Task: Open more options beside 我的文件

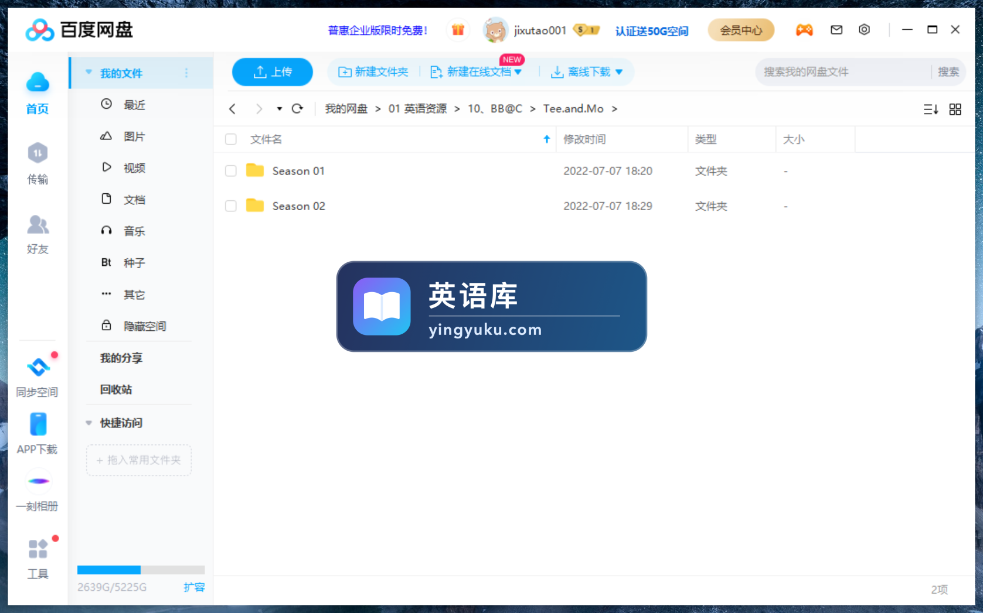Action: coord(187,73)
